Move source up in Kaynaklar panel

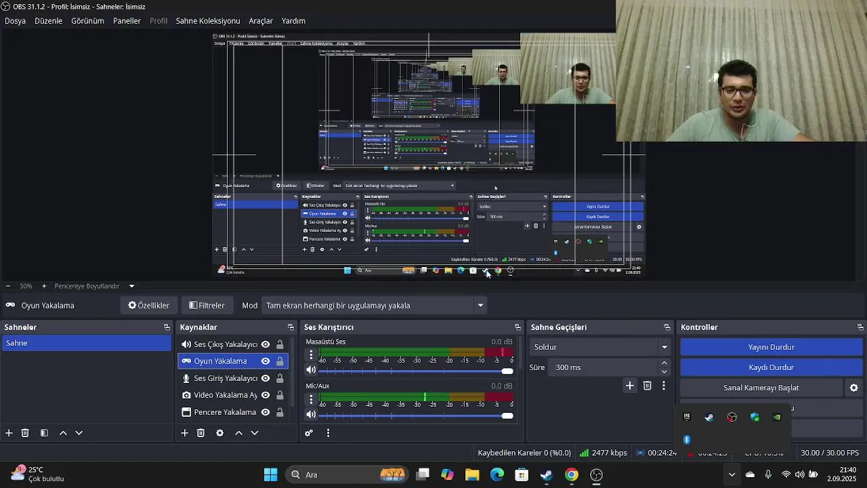click(238, 433)
